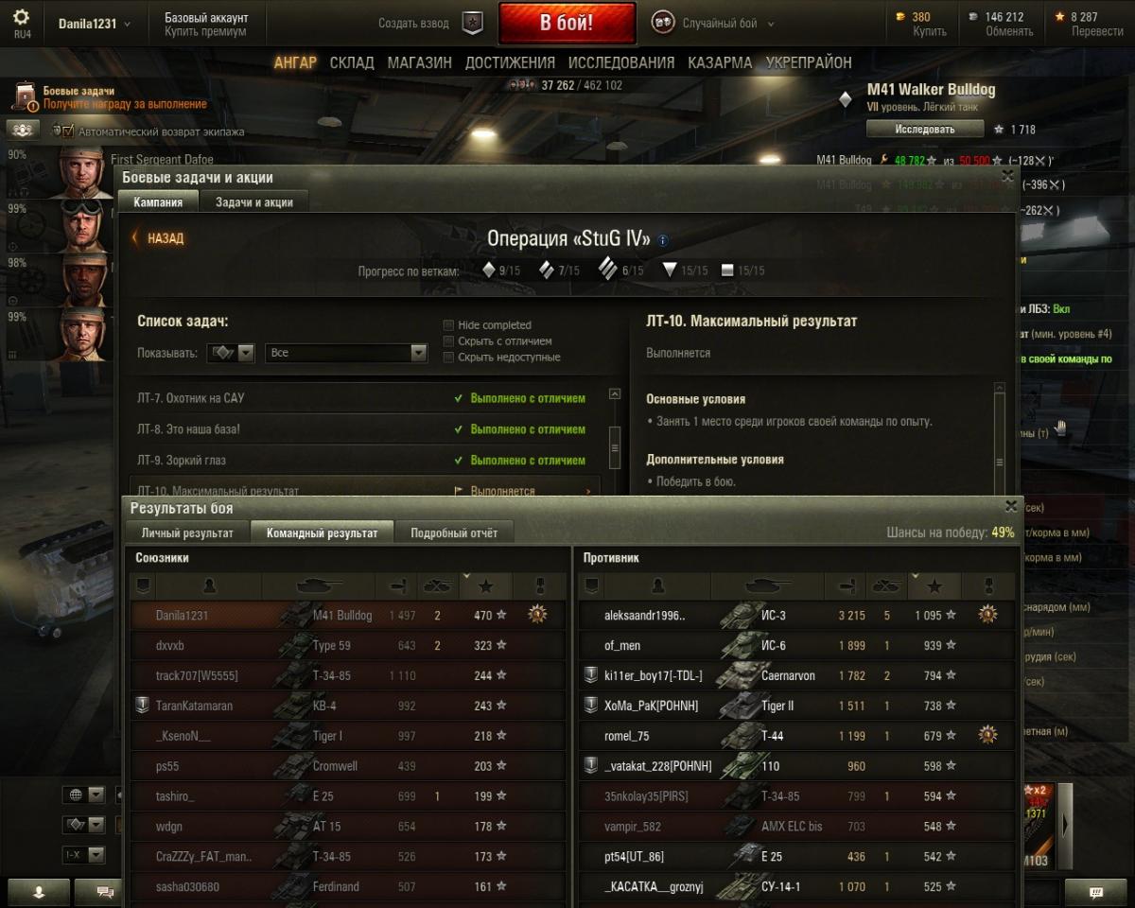Screen dimensions: 1135x908
Task: Select the SPG square branch icon
Action: (x=726, y=271)
